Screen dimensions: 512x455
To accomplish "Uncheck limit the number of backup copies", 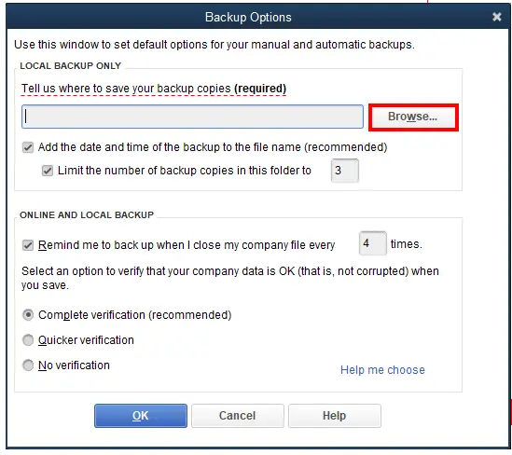I will point(48,171).
